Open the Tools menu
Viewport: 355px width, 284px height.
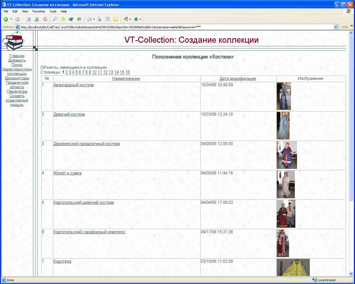click(53, 11)
